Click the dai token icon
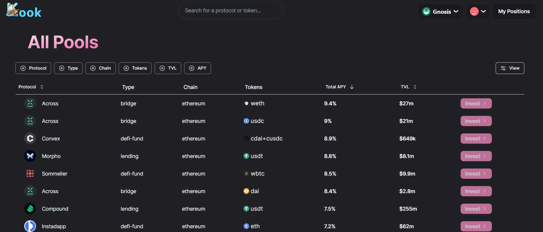This screenshot has width=543, height=232. 246,191
